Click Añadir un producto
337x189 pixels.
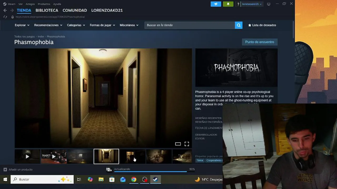click(18, 170)
